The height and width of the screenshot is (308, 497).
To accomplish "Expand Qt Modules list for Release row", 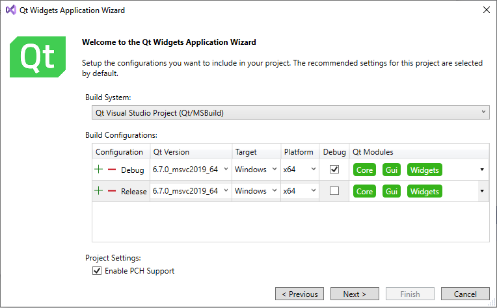I will point(482,191).
